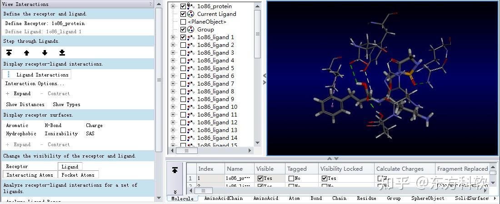Jump to first ligand arrow icon

tap(9, 53)
